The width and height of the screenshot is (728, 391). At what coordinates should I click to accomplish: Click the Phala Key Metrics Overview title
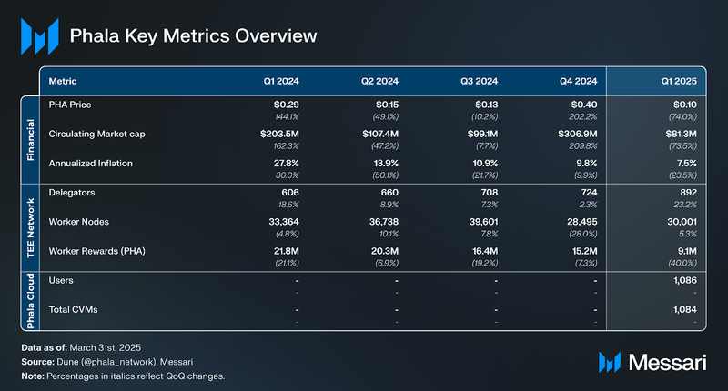(194, 36)
